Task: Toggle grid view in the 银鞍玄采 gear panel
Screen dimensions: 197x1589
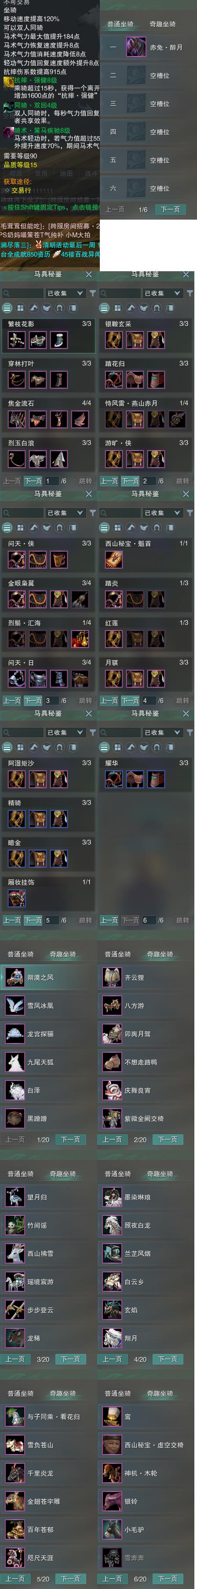Action: pos(117,308)
